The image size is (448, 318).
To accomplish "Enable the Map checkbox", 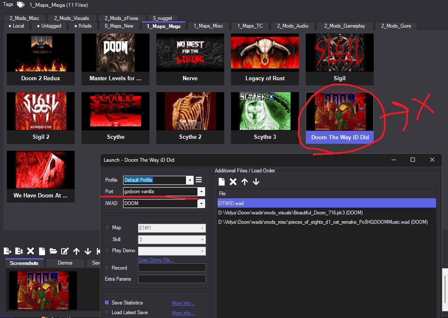I will pos(107,228).
